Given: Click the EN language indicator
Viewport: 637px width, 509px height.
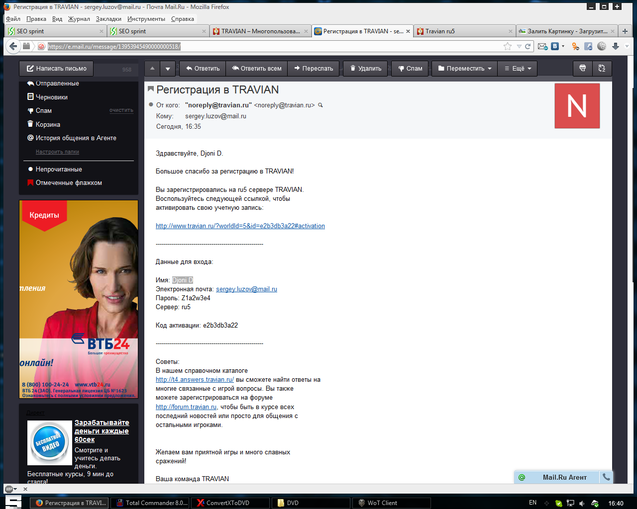Looking at the screenshot, I should click(x=532, y=503).
